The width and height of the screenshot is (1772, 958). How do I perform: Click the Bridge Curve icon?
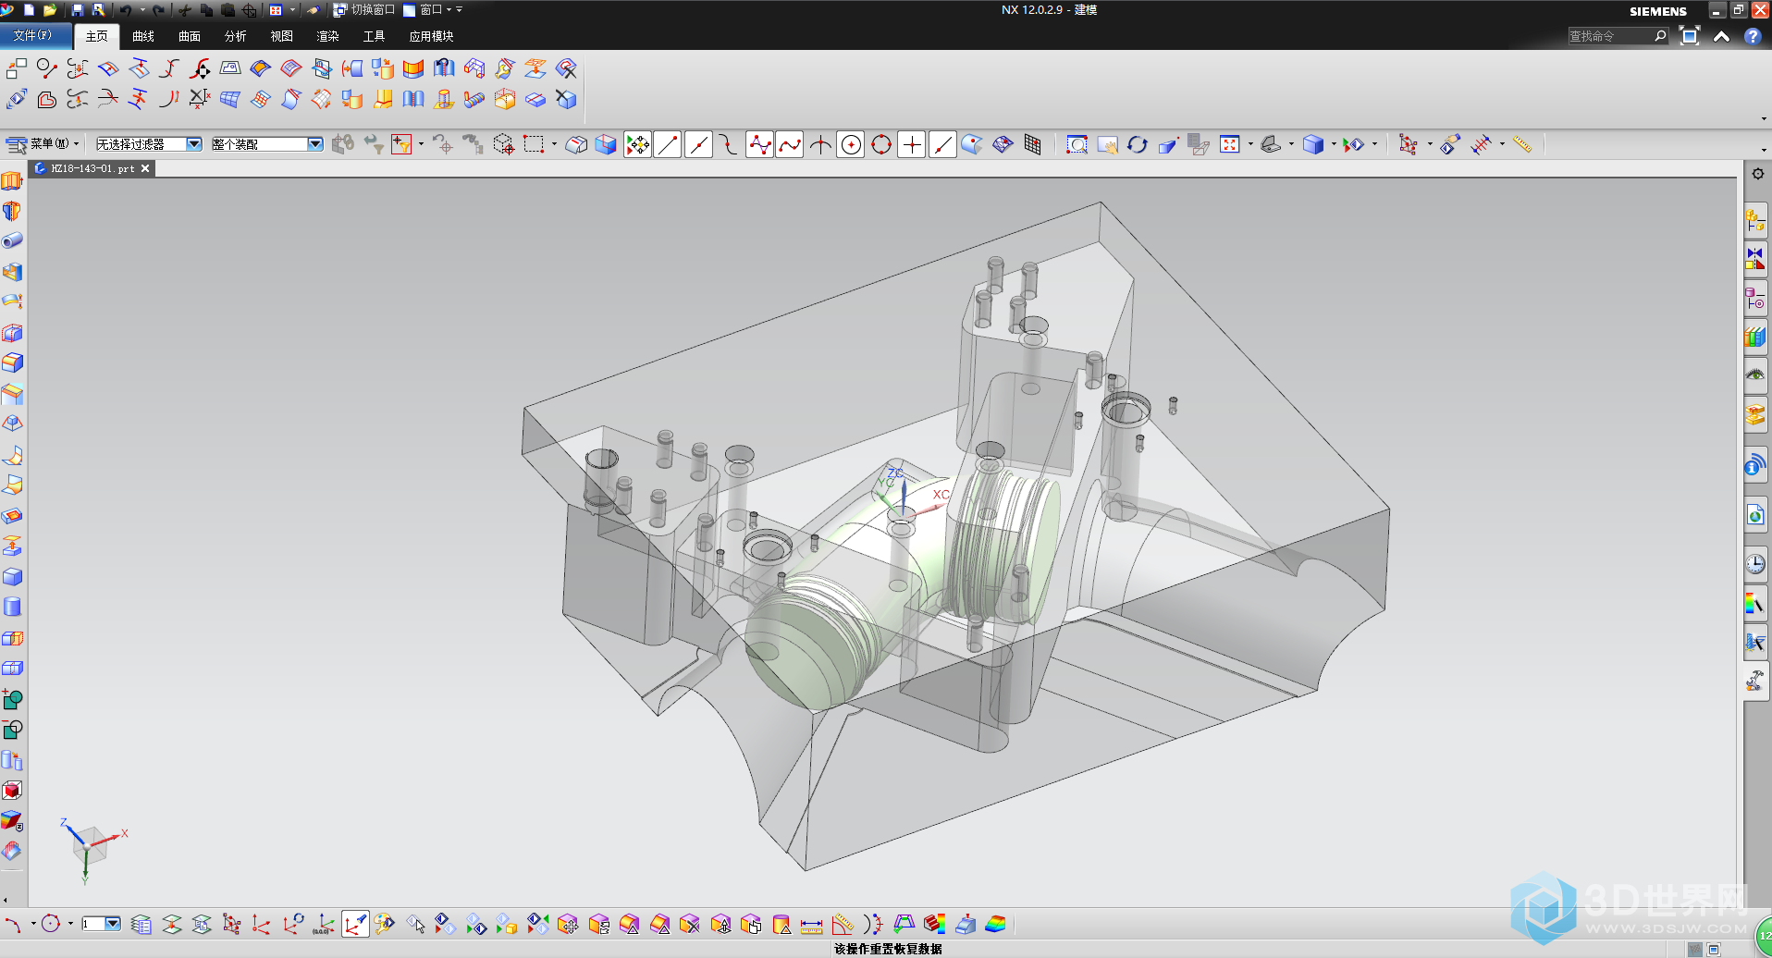[78, 68]
